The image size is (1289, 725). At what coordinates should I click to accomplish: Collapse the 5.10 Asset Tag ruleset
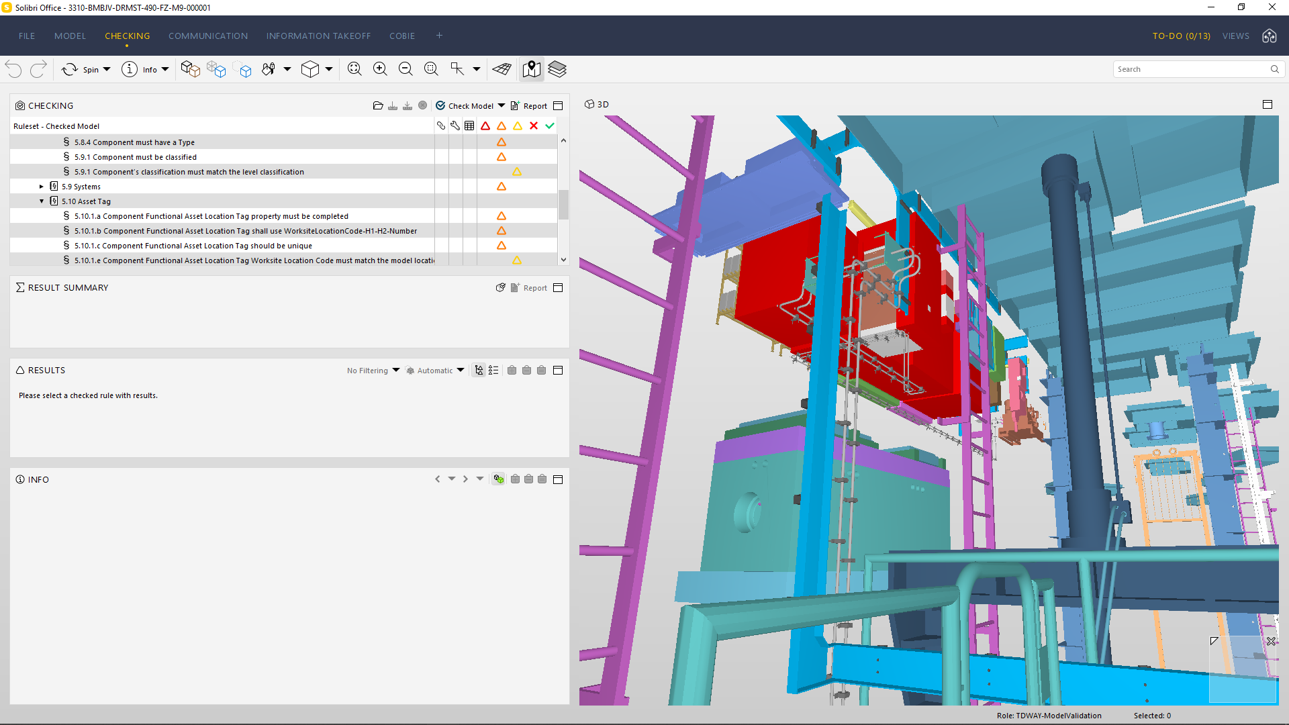[42, 201]
